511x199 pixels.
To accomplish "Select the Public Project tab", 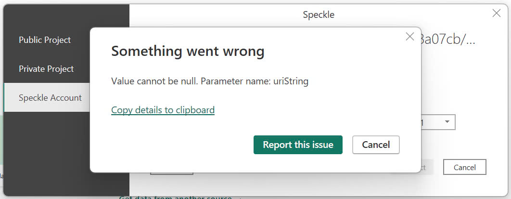I will (x=45, y=40).
